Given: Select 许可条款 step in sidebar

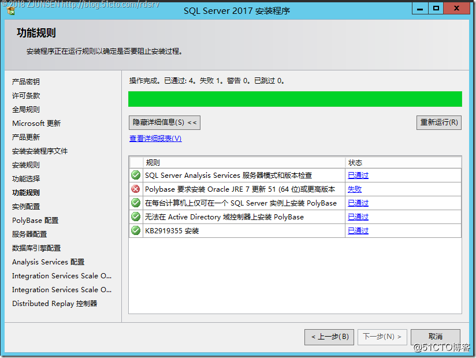Looking at the screenshot, I should click(26, 96).
